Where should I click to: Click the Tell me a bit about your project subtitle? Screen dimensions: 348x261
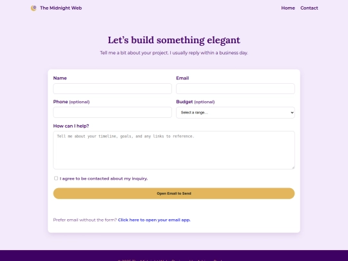[x=174, y=53]
